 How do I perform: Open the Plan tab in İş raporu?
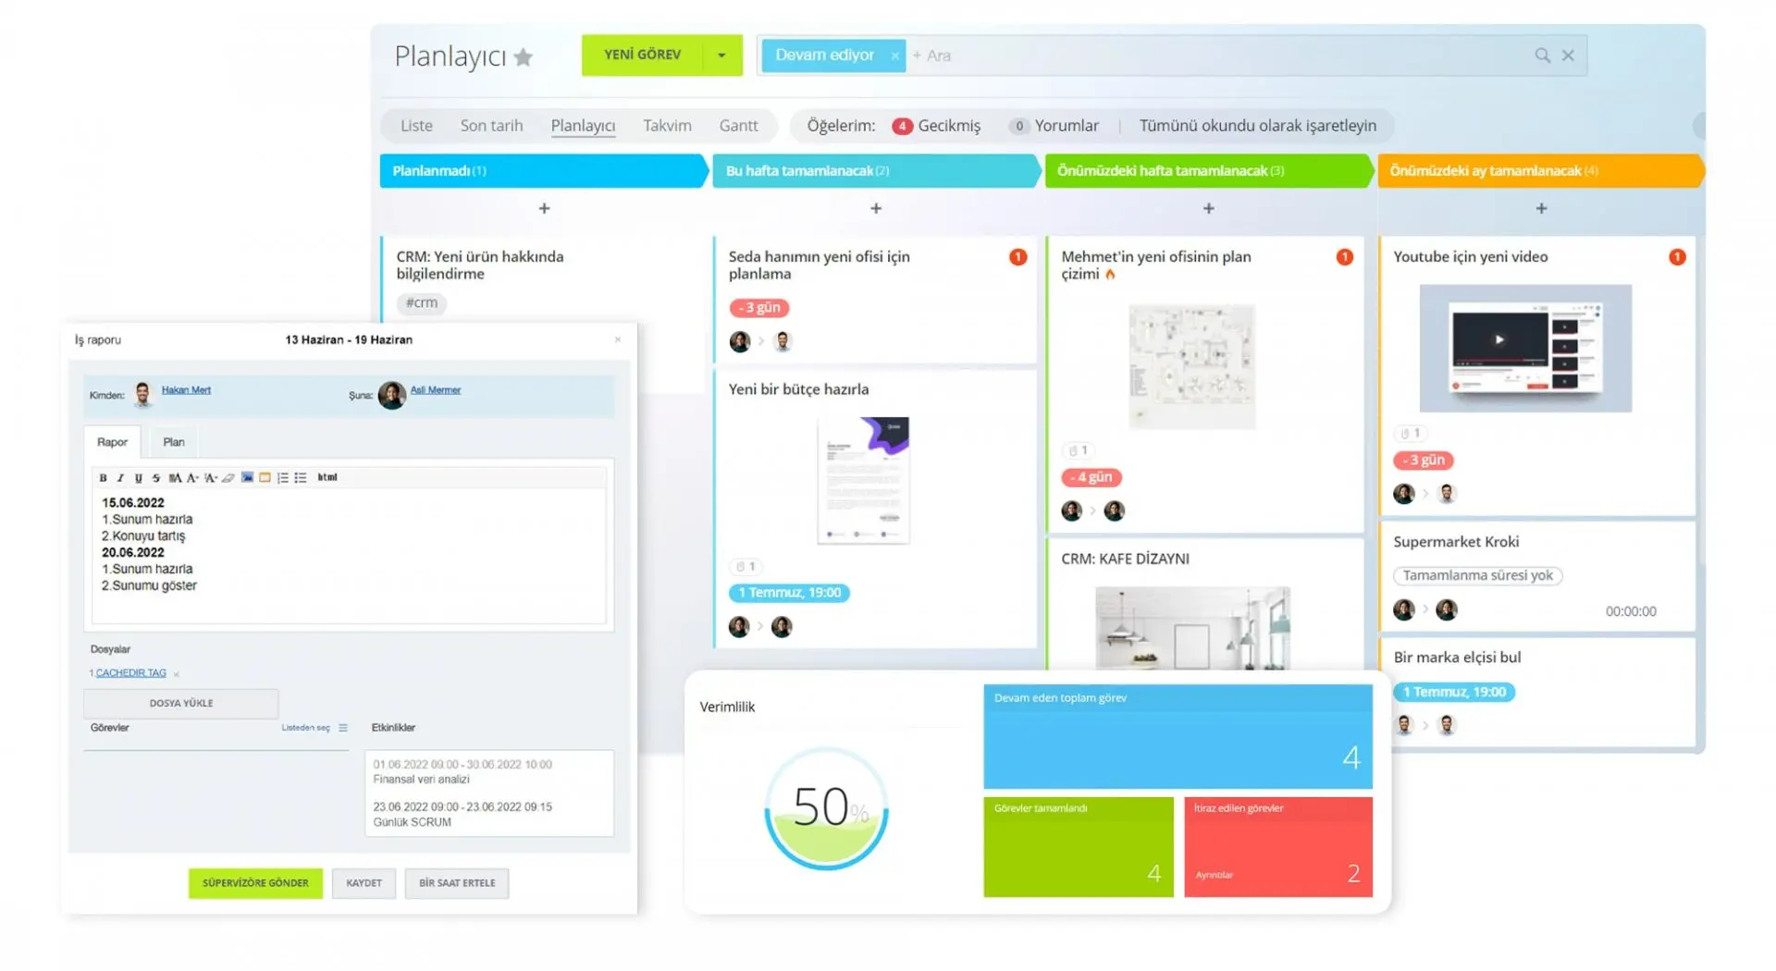[174, 442]
